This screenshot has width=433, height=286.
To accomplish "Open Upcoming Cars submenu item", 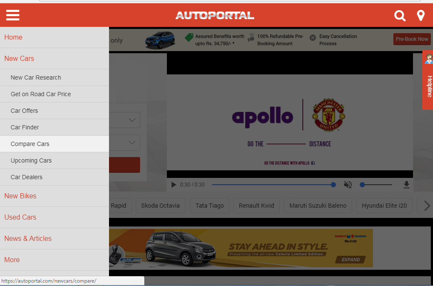I will click(54, 160).
